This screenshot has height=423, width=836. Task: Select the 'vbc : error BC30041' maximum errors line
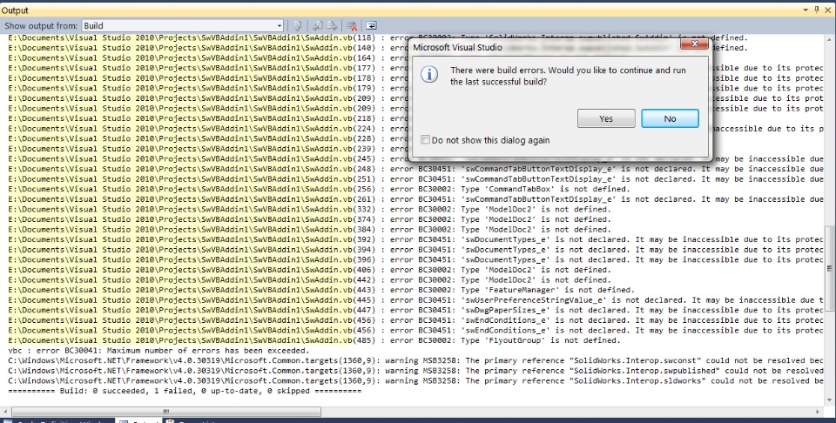tap(158, 351)
